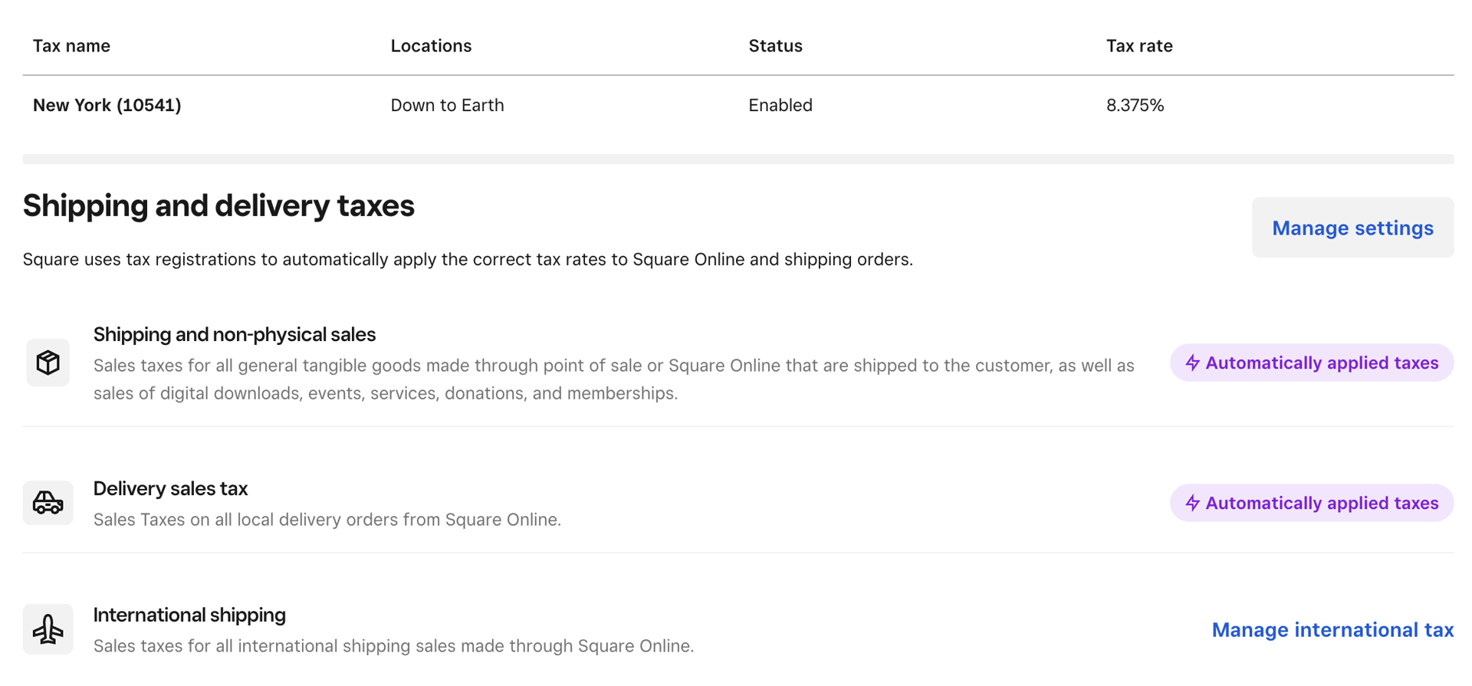Sort by the Tax name column header
Image resolution: width=1472 pixels, height=686 pixels.
71,46
